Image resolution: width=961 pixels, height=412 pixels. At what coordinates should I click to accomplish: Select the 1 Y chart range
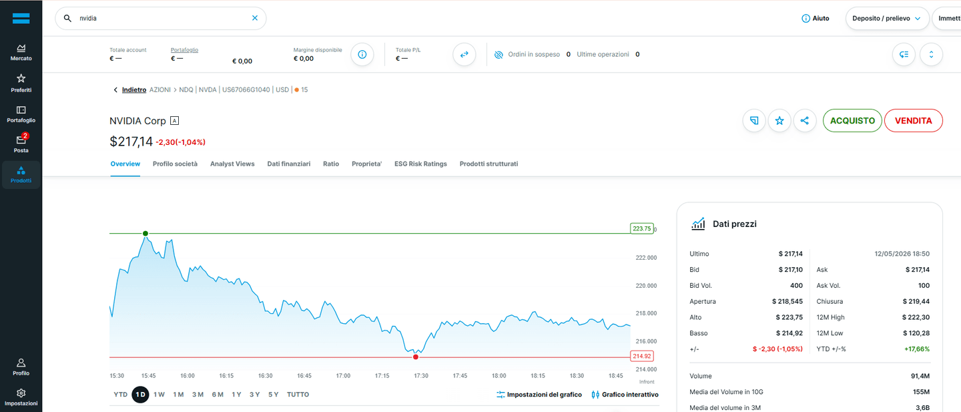[x=236, y=395]
